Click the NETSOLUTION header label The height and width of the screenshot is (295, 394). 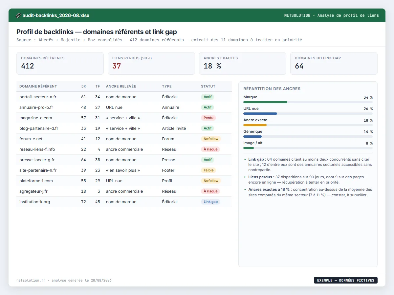(297, 15)
